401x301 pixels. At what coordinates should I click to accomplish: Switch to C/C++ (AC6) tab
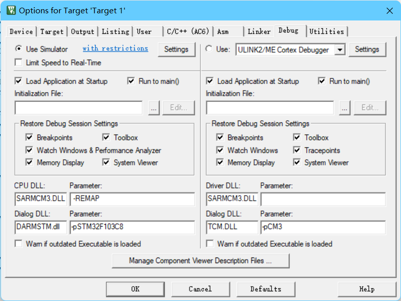[x=188, y=32]
